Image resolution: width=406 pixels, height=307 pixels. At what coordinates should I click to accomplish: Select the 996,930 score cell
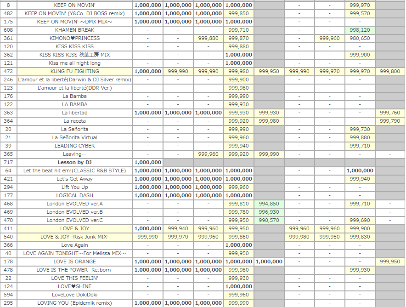coord(269,212)
